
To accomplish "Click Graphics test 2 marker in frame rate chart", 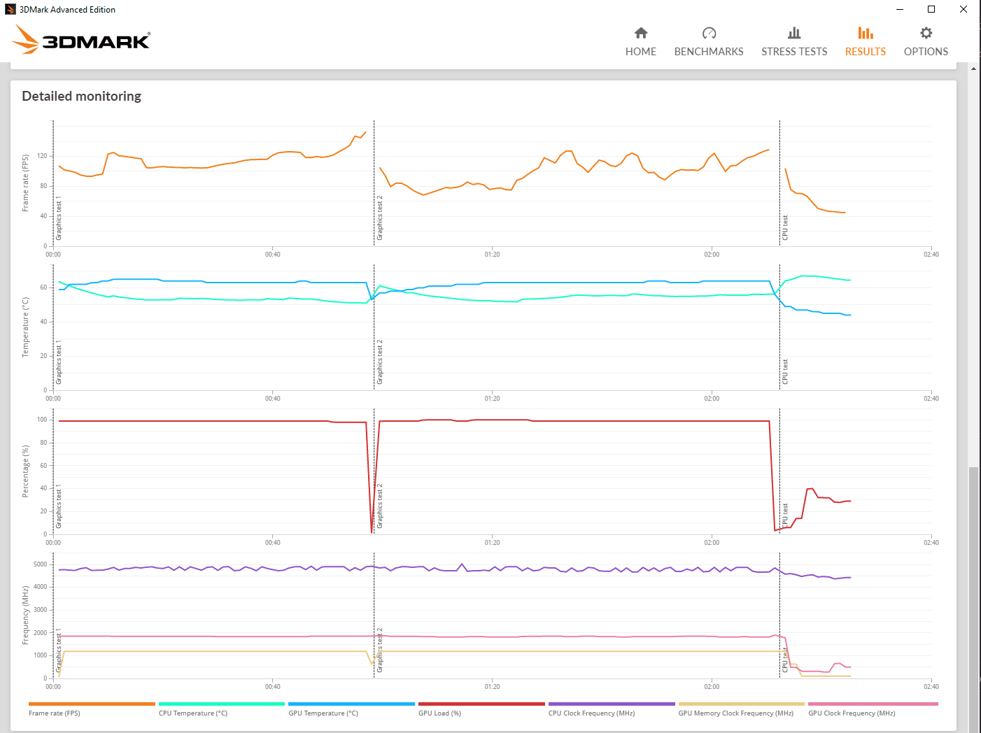I will (x=380, y=218).
